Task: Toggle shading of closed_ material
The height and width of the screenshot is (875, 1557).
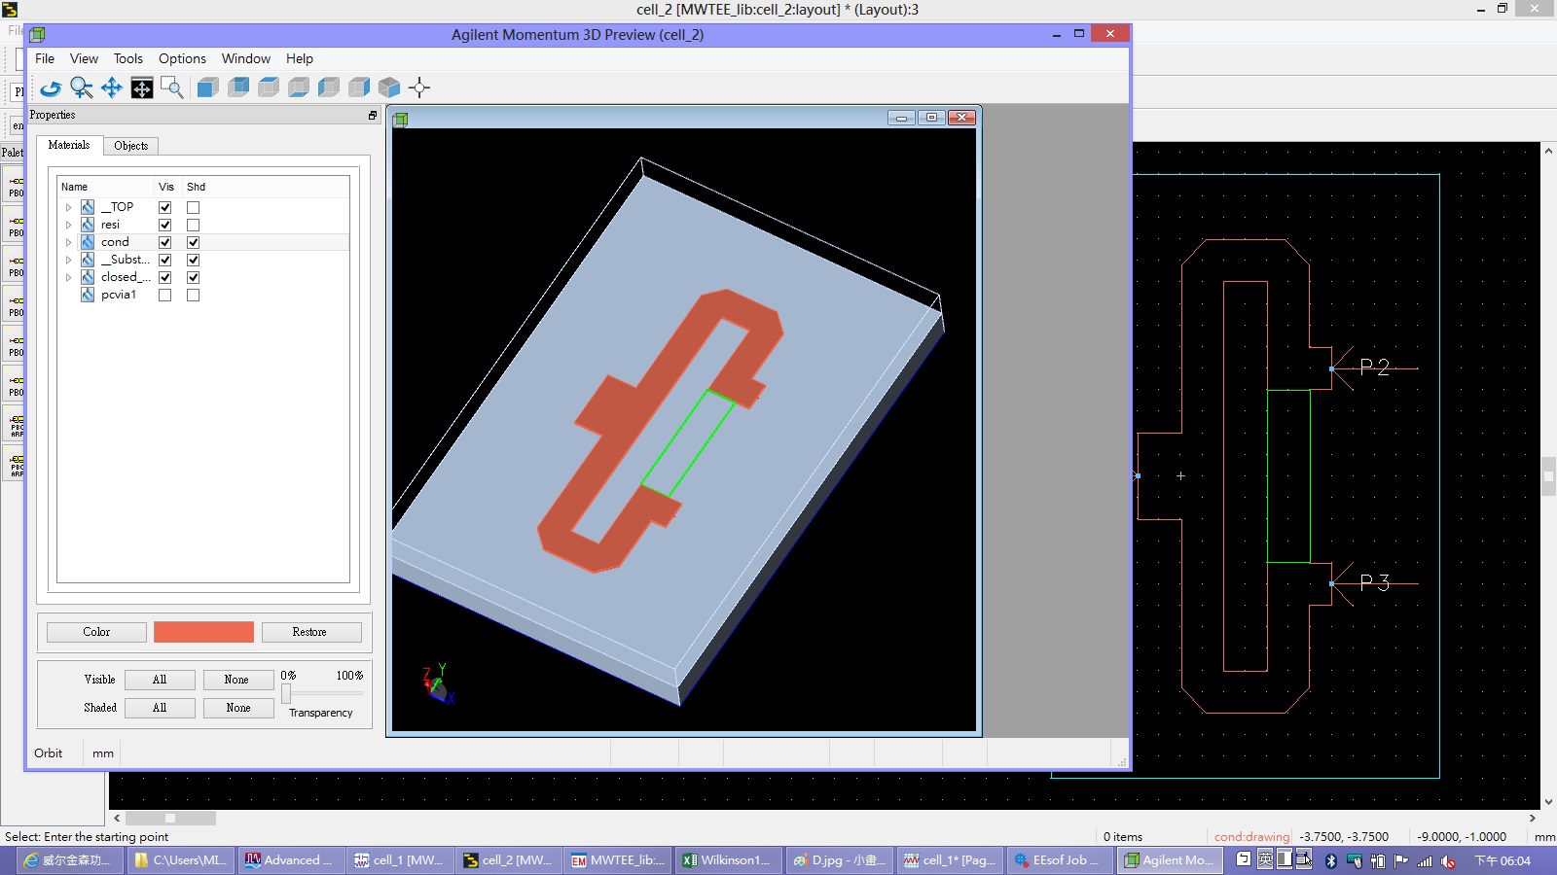Action: (x=194, y=277)
